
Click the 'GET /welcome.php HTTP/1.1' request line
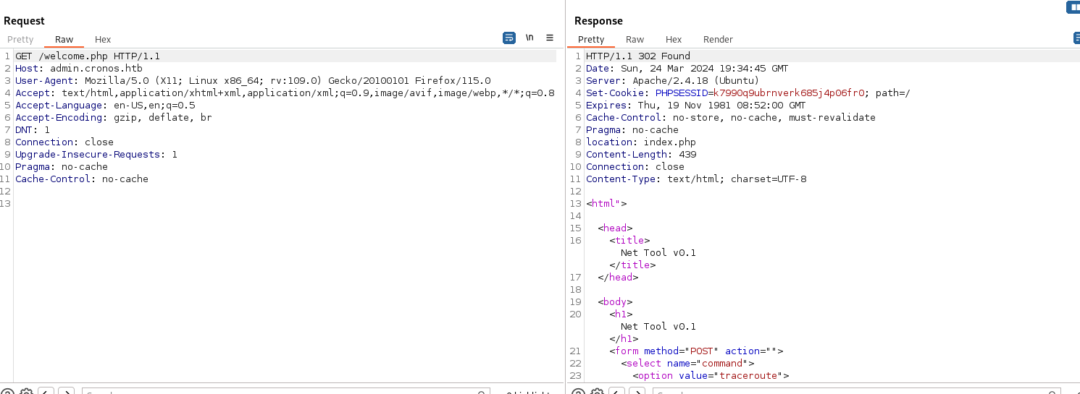pos(88,56)
